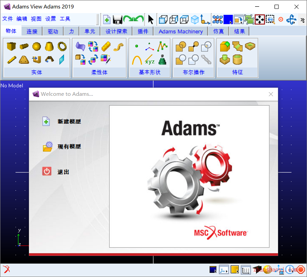
Task: Click the yellow discrete flexible link icon
Action: [x=106, y=47]
